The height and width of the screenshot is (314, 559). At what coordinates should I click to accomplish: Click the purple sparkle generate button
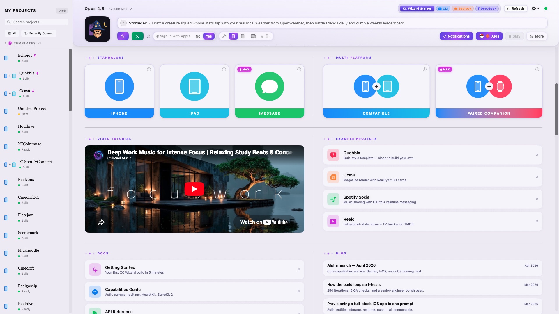tap(123, 36)
